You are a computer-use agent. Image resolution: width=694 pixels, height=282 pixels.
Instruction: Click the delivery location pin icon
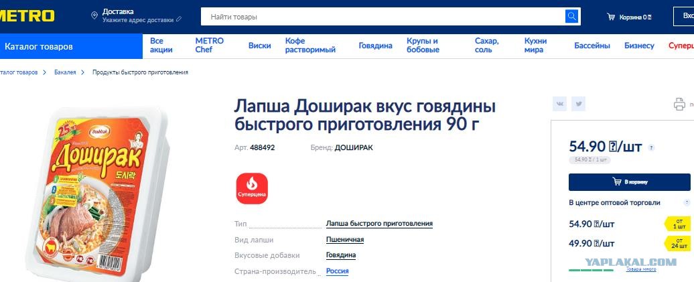pos(94,16)
